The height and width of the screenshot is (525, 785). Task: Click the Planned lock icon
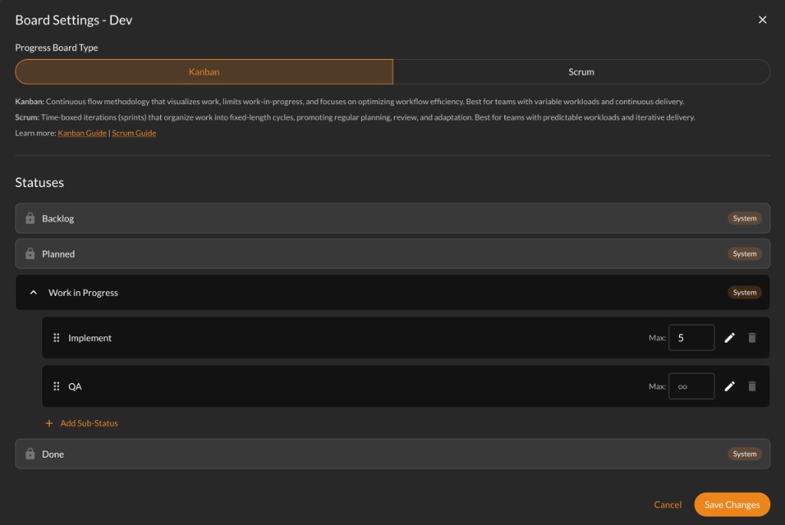[x=30, y=254]
